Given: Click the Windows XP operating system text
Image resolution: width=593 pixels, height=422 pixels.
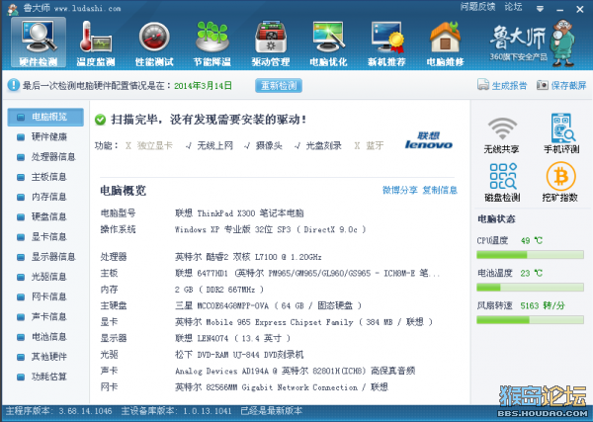Looking at the screenshot, I should click(x=271, y=229).
